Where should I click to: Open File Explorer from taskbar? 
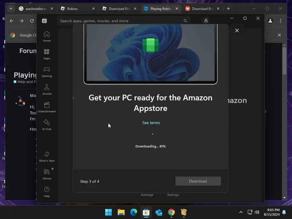(121, 212)
